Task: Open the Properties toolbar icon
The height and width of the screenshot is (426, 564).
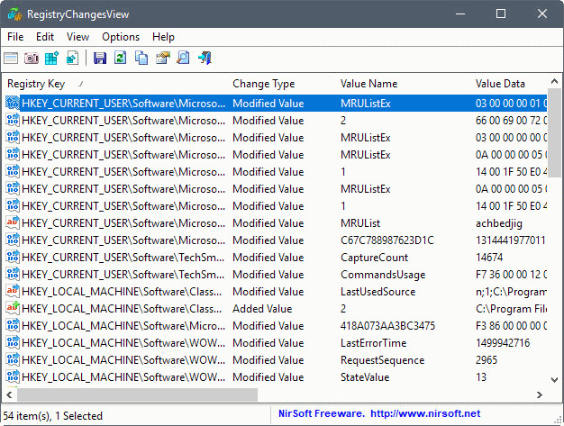Action: tap(162, 58)
